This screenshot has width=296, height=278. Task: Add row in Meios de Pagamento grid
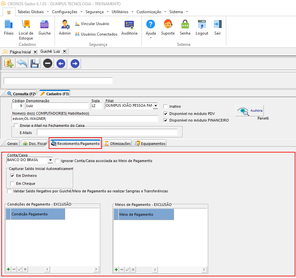116,269
